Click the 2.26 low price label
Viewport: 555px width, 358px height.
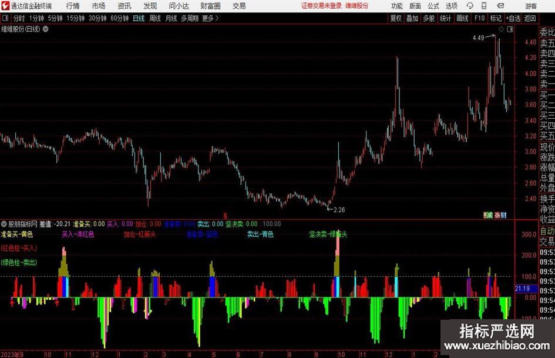(339, 210)
